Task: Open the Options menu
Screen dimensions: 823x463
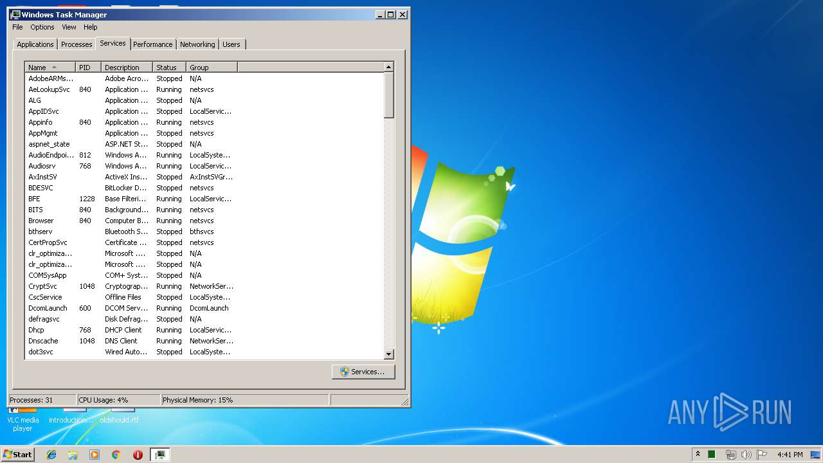Action: click(x=42, y=27)
